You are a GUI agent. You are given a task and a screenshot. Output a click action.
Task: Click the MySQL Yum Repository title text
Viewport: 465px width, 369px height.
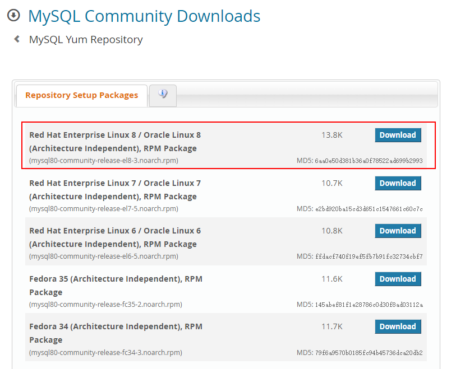pos(86,40)
